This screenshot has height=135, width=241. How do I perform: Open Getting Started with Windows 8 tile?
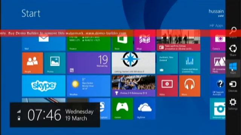click(134, 63)
